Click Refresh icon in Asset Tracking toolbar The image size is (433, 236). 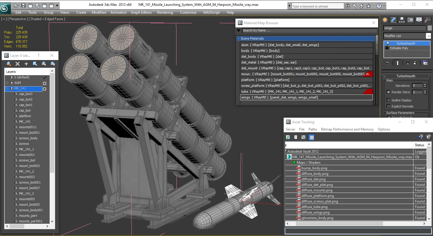(288, 137)
